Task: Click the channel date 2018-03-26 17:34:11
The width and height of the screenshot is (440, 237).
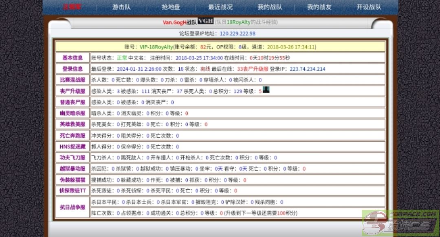Action: click(291, 47)
